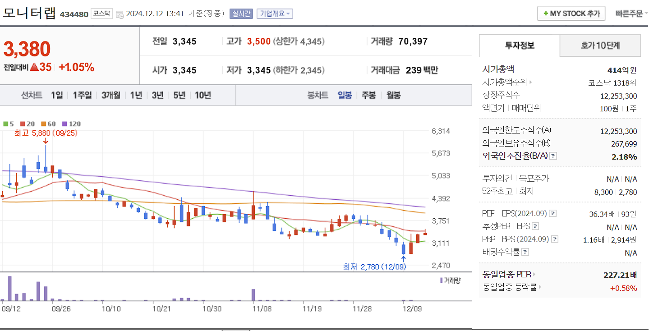The width and height of the screenshot is (649, 331).
Task: Select the 3개월 line chart period
Action: pos(111,95)
